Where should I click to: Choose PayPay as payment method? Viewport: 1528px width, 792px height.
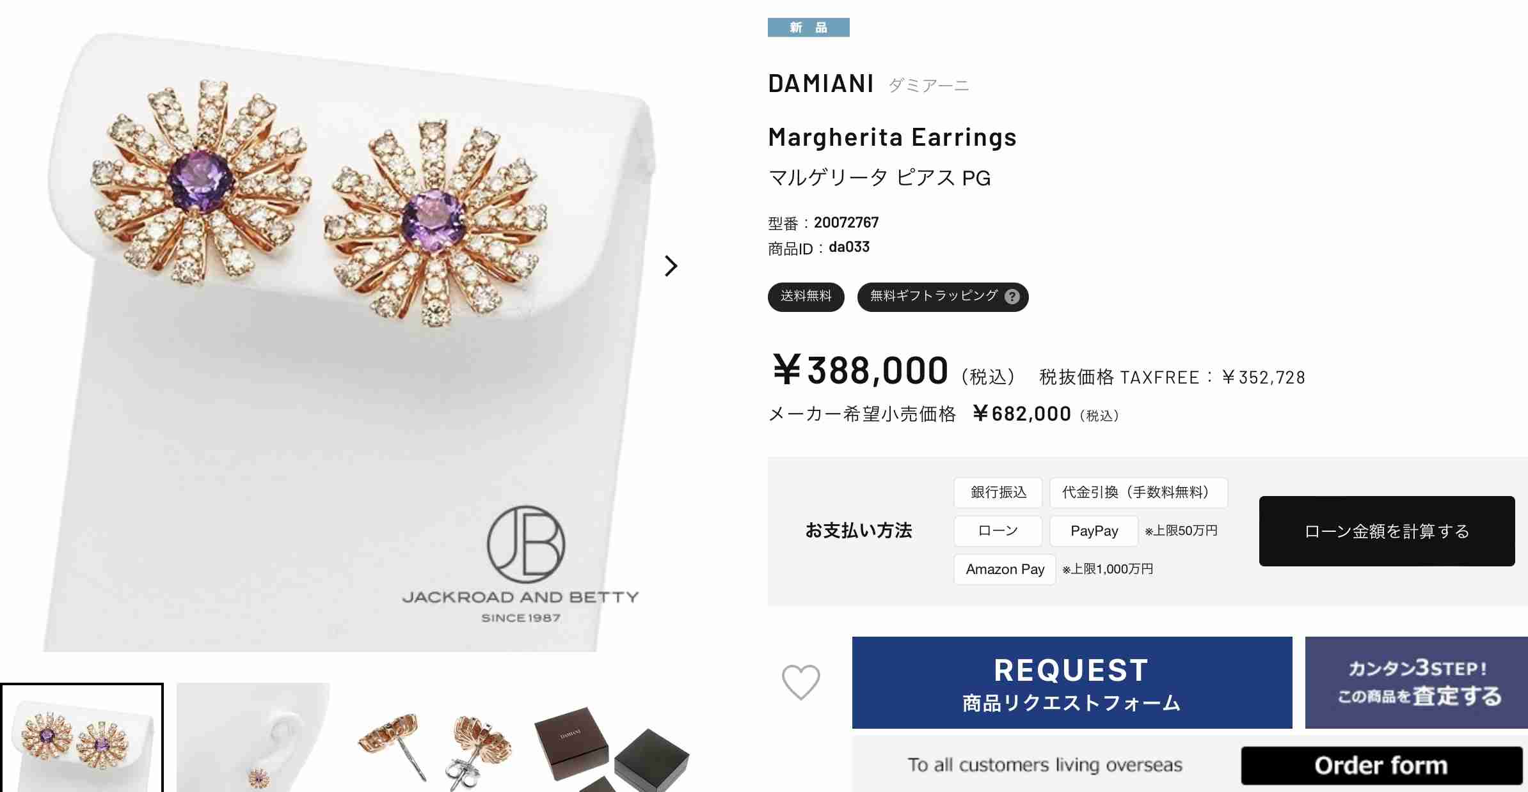1094,531
